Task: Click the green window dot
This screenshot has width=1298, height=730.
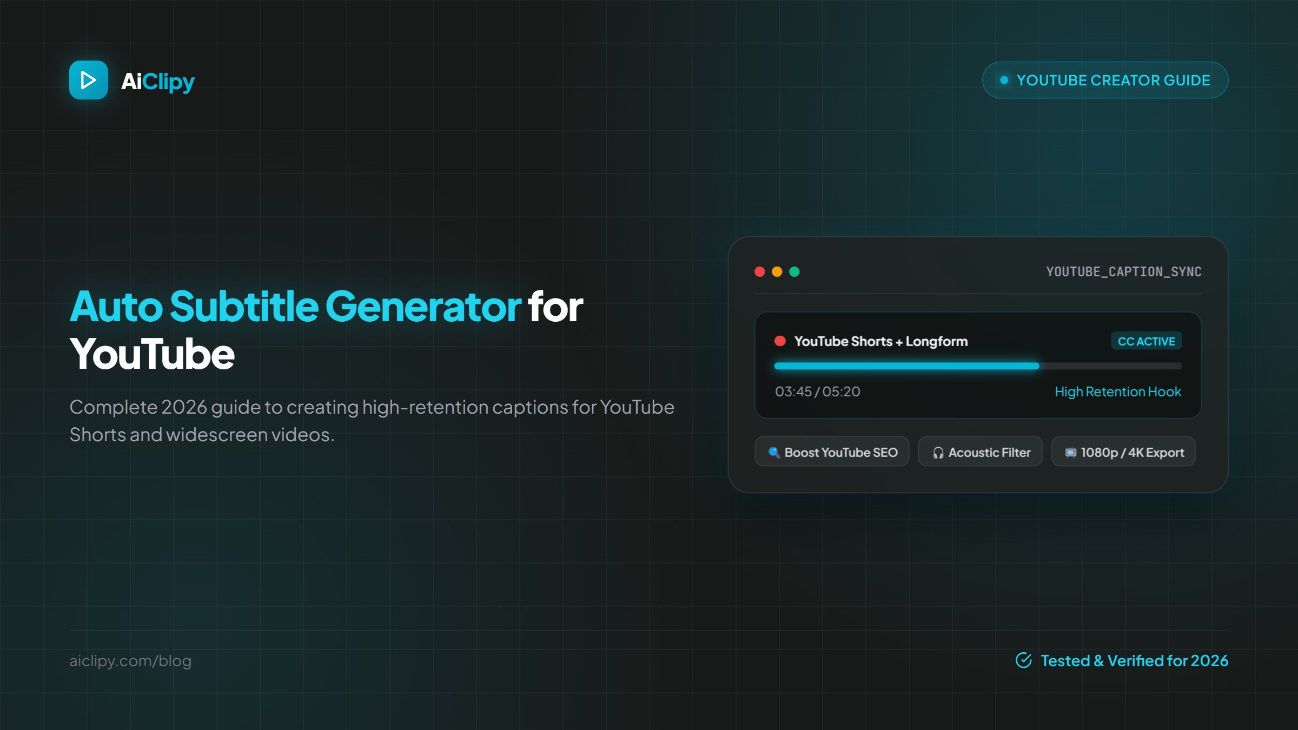Action: (x=794, y=271)
